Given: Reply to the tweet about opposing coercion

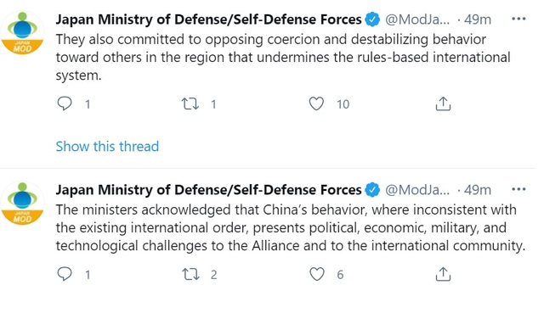Looking at the screenshot, I should click(65, 103).
